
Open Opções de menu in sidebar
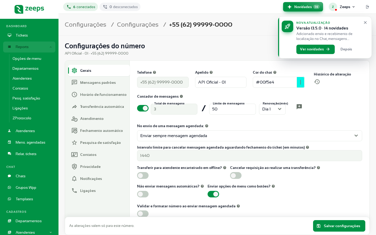[x=27, y=58]
